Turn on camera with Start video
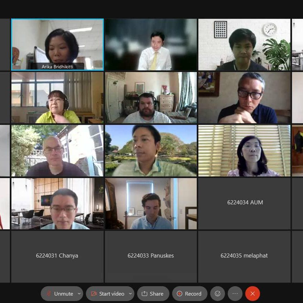The width and height of the screenshot is (303, 303). click(x=107, y=294)
